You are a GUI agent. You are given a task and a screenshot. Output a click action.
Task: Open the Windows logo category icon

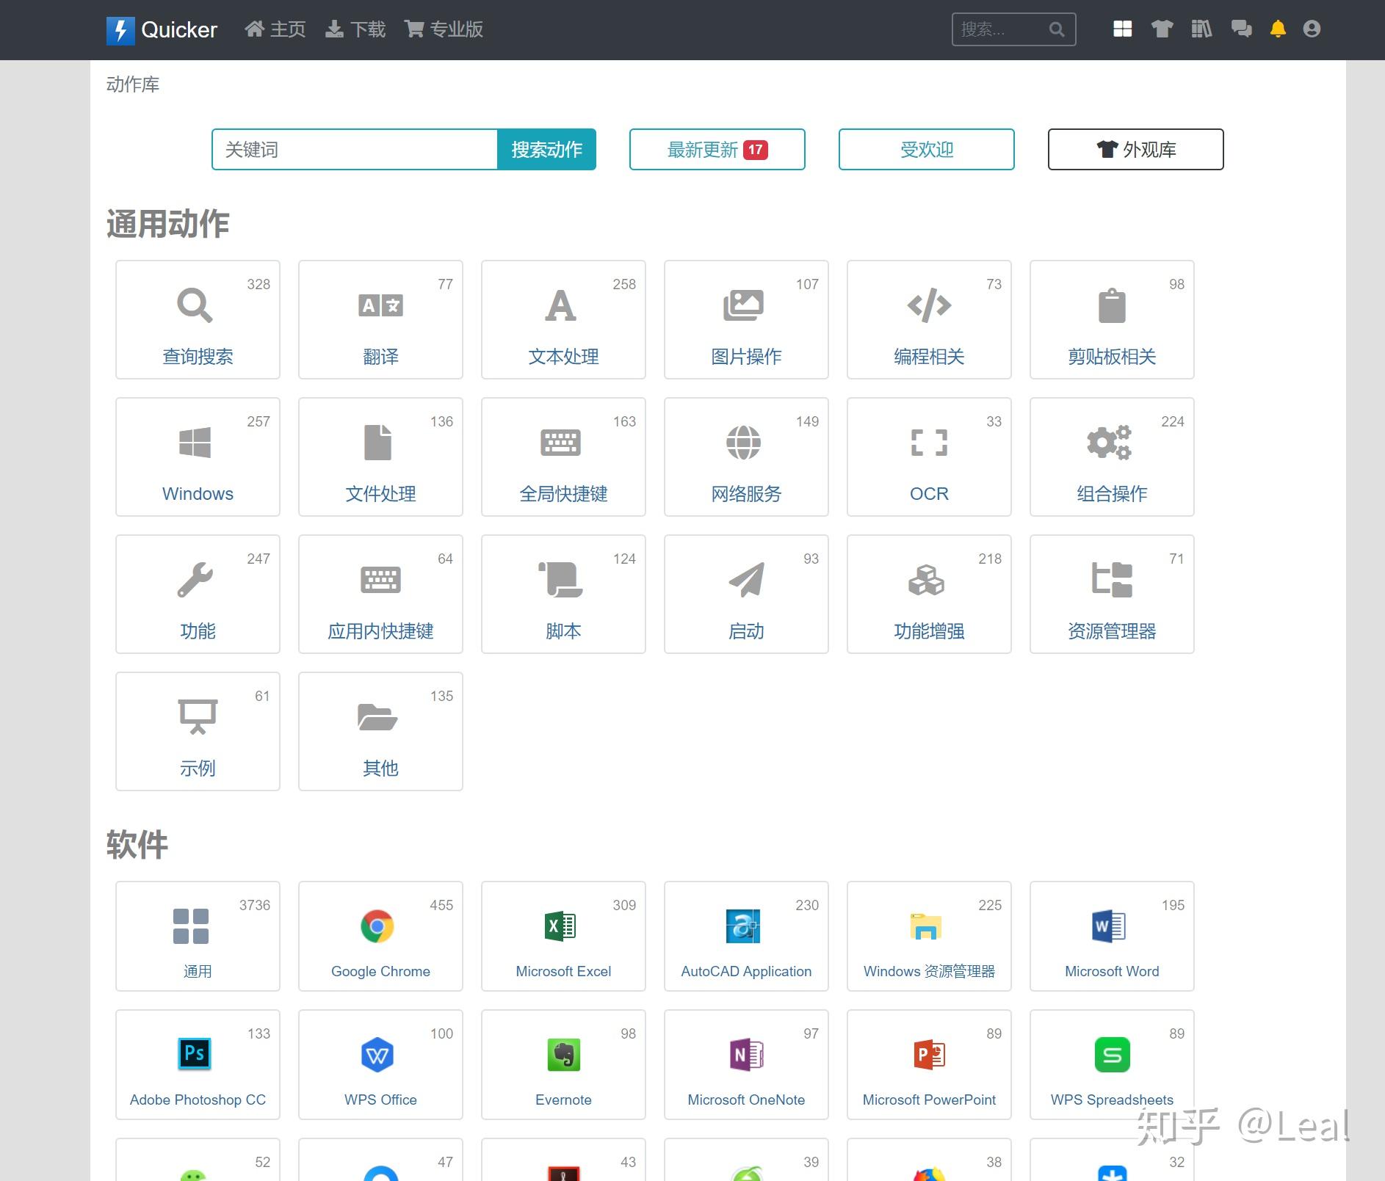pyautogui.click(x=195, y=443)
